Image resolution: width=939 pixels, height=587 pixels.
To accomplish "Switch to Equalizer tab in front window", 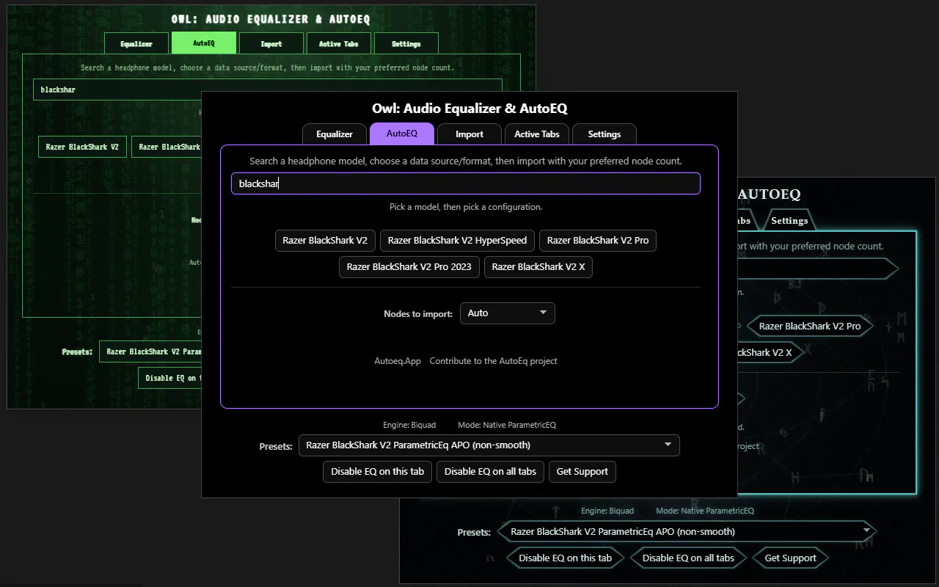I will point(335,134).
